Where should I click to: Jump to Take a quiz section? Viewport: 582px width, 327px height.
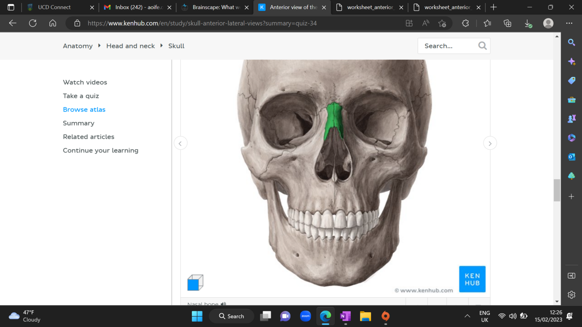(81, 96)
